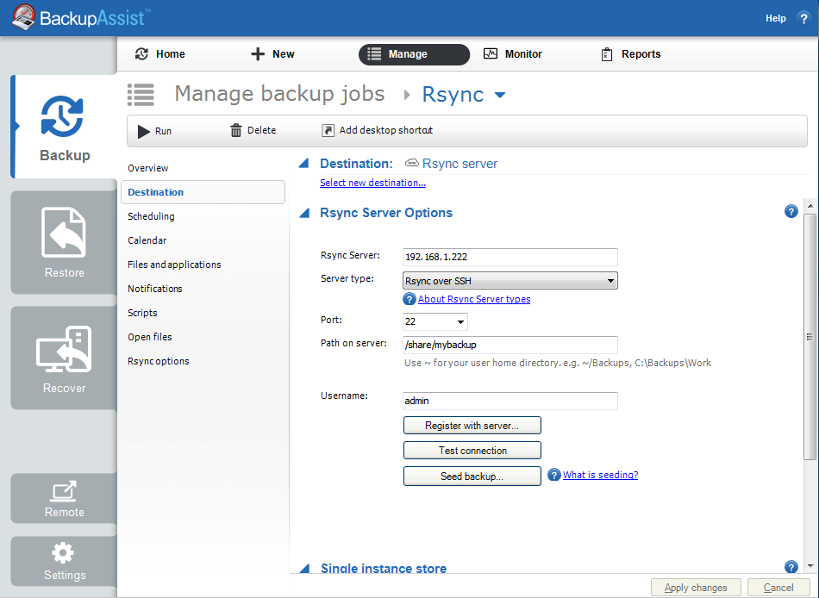Screen dimensions: 819x598
Task: Collapse the Destination section triangle
Action: point(304,164)
